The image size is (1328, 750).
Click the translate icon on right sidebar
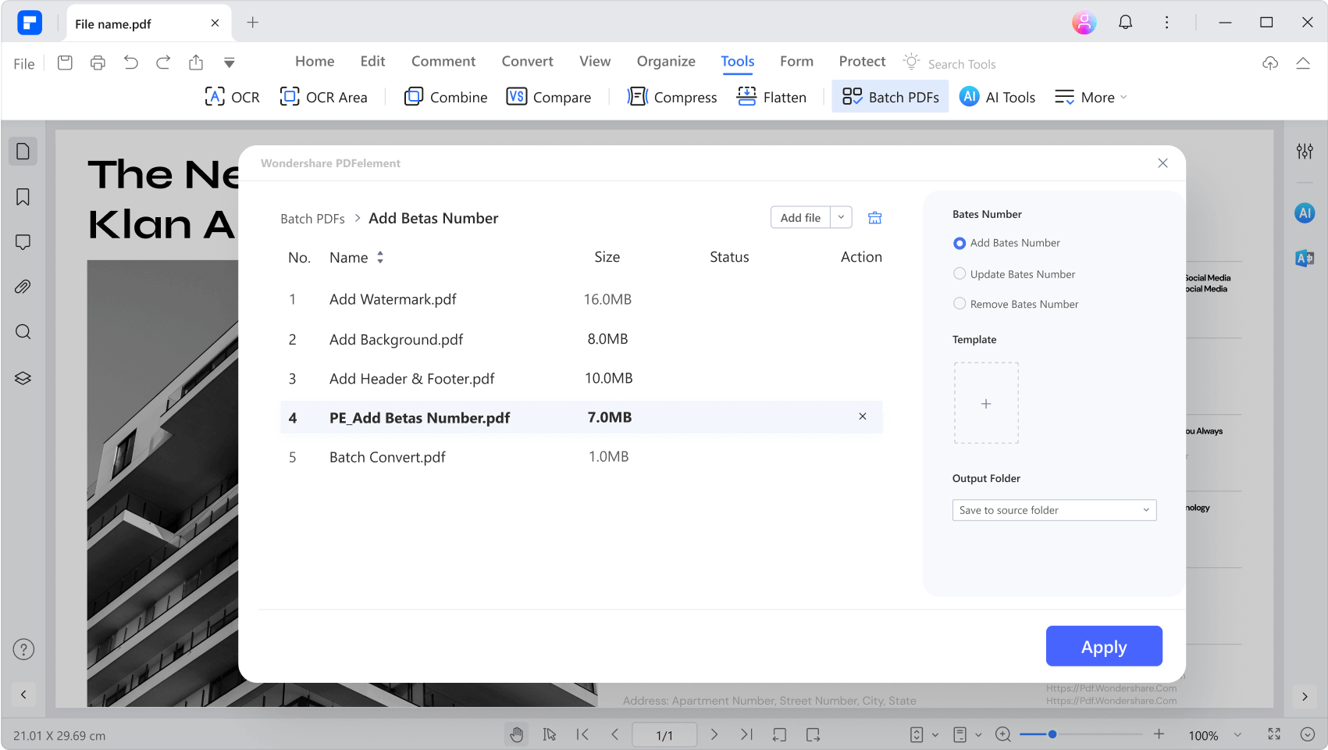click(x=1305, y=258)
